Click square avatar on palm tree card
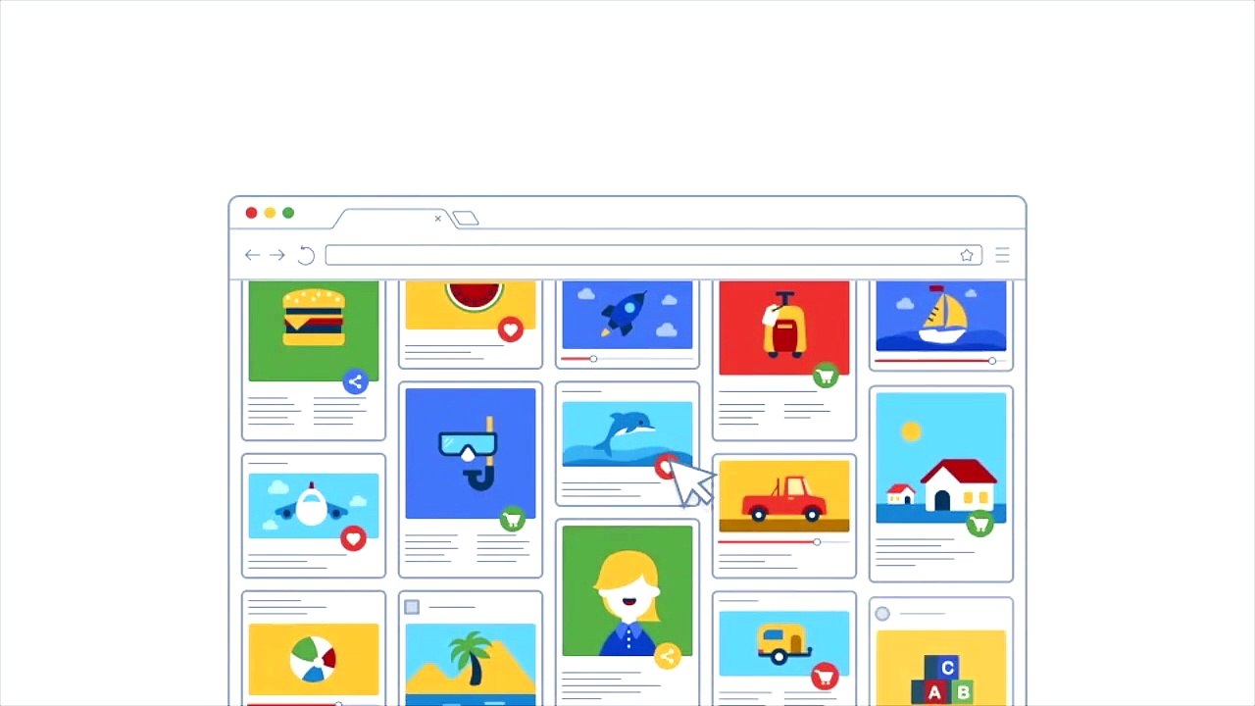Image resolution: width=1255 pixels, height=706 pixels. point(412,607)
